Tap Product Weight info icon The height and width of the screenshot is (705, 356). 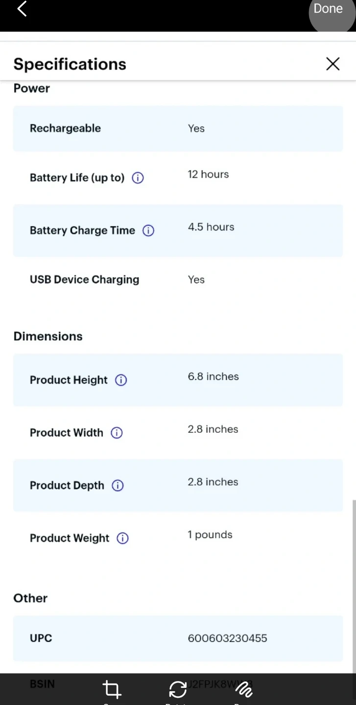(122, 539)
